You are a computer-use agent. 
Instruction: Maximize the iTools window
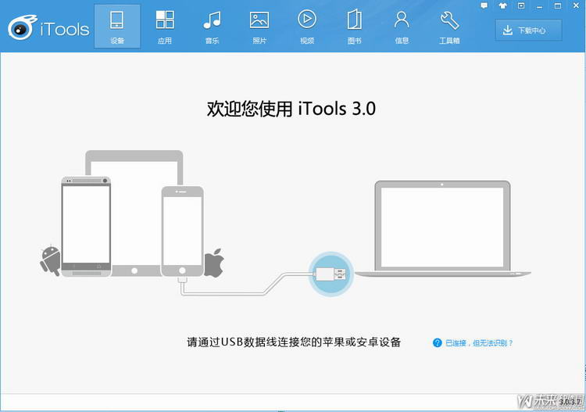click(x=558, y=6)
